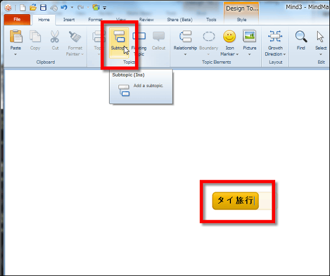The image size is (330, 276).
Task: Click the Paste clipboard icon
Action: pyautogui.click(x=16, y=36)
